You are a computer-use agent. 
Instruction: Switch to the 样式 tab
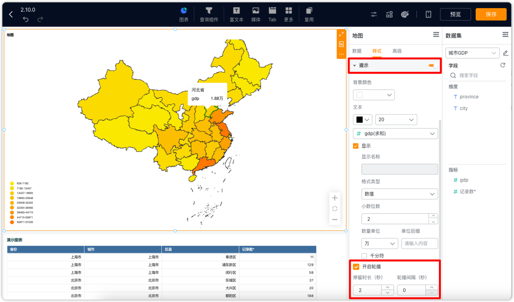click(377, 51)
